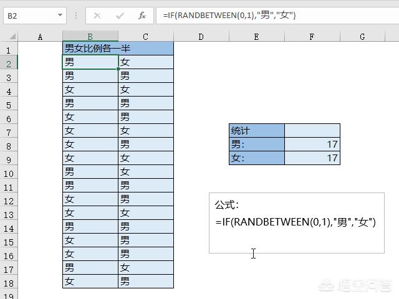Image resolution: width=399 pixels, height=299 pixels.
Task: Select column E header
Action: 257,37
